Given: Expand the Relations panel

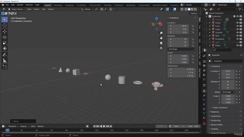Looking at the screenshot, I should coord(215,112).
